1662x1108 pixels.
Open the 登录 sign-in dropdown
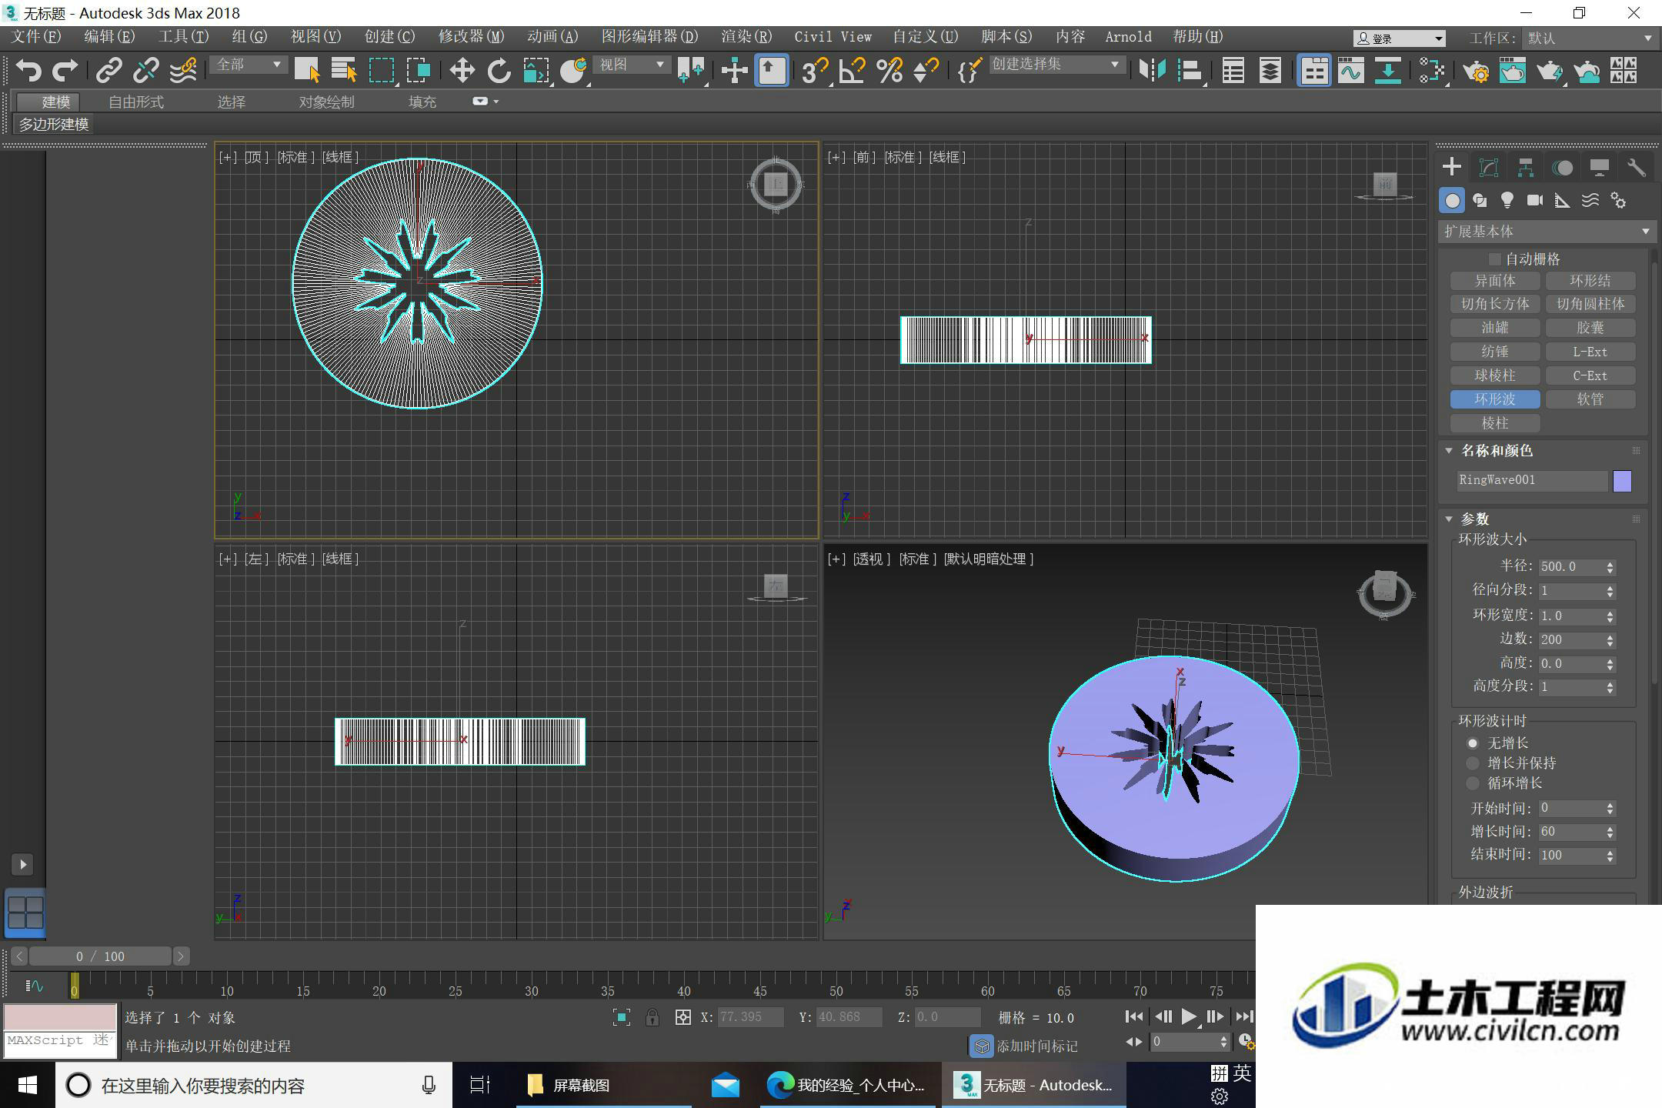click(x=1399, y=38)
